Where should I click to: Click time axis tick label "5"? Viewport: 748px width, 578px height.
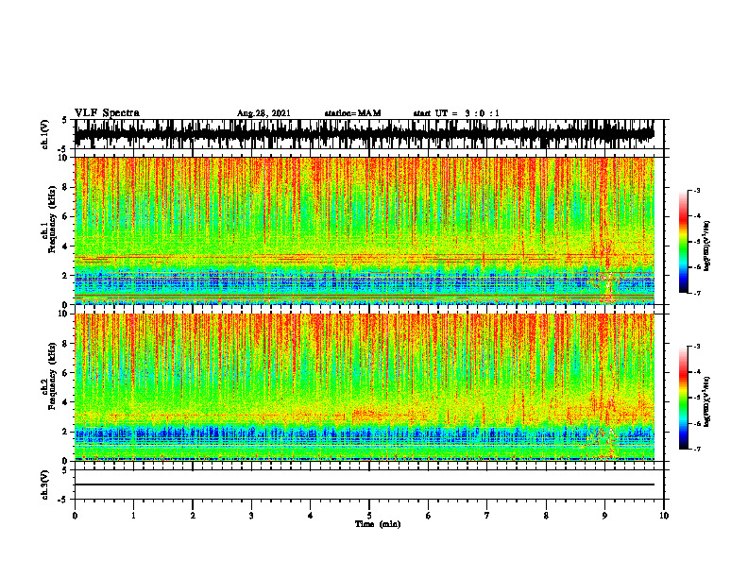click(x=369, y=516)
